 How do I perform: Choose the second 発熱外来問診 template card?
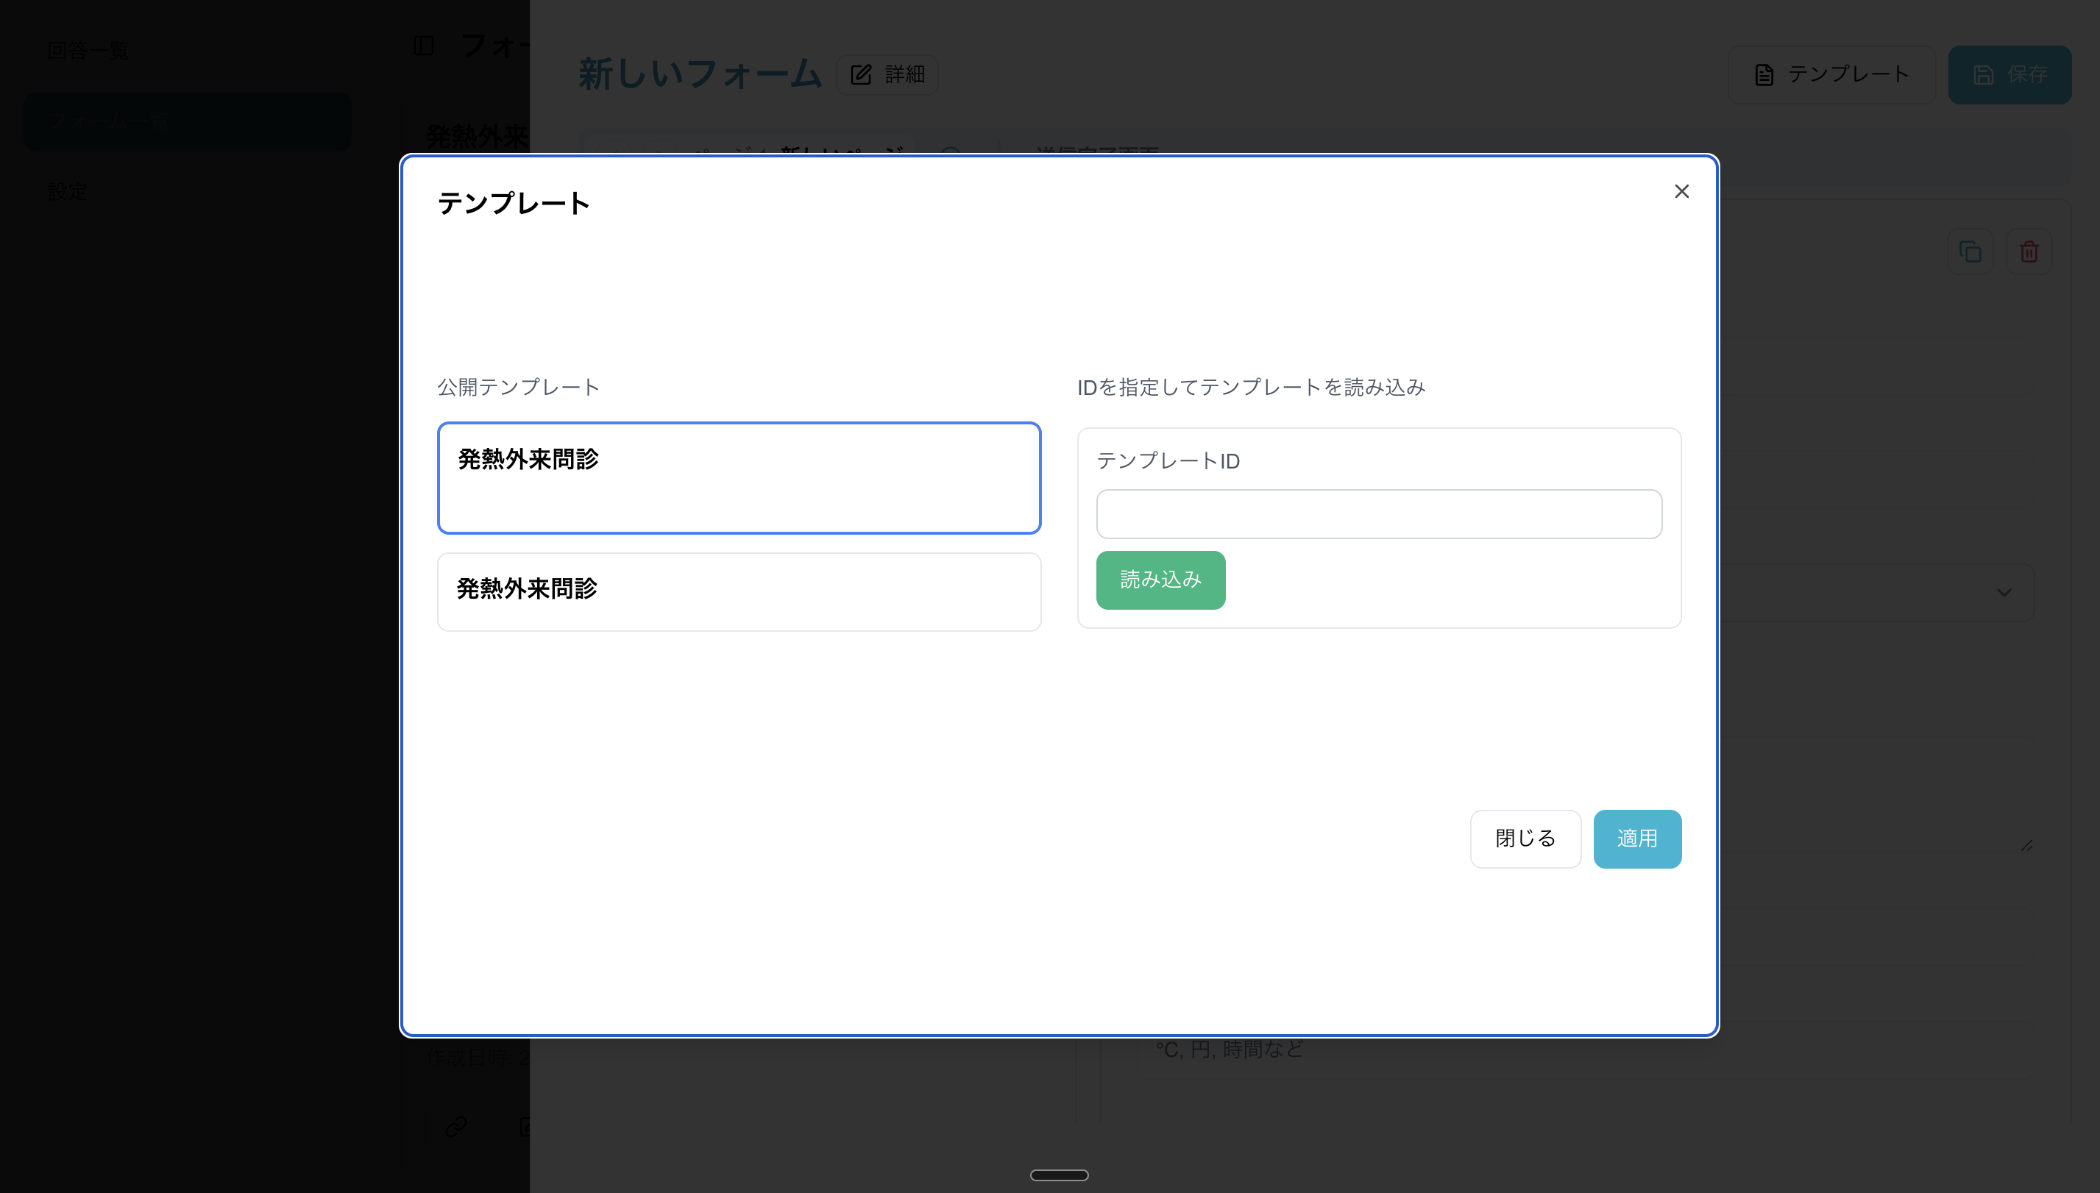[x=739, y=591]
